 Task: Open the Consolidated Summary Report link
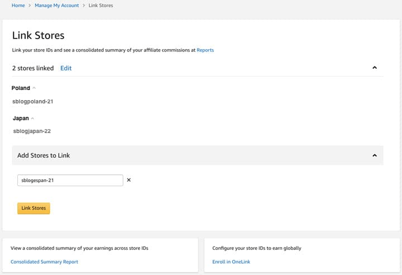point(45,262)
